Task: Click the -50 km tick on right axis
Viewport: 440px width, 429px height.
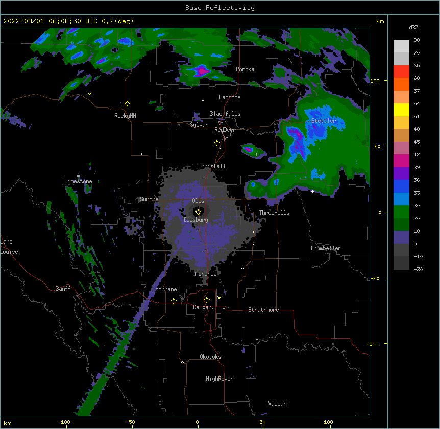Action: pyautogui.click(x=375, y=278)
